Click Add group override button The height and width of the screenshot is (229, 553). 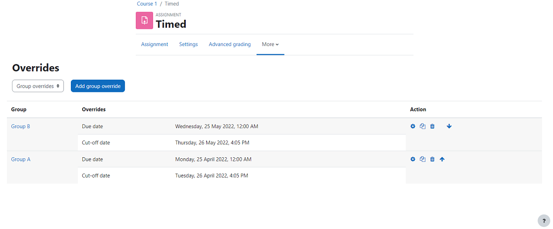click(98, 86)
